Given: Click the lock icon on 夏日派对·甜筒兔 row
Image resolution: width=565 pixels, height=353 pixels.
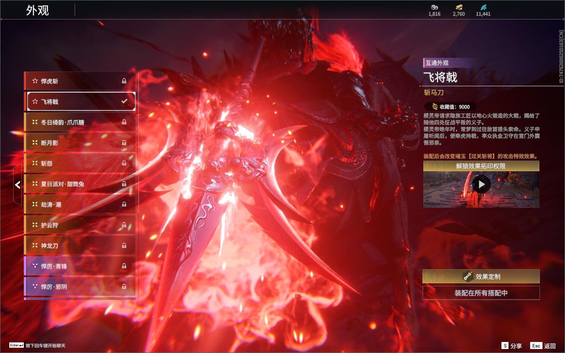Looking at the screenshot, I should 124,184.
